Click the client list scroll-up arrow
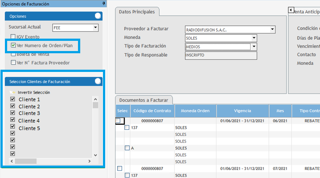This screenshot has width=320, height=178. click(x=95, y=99)
